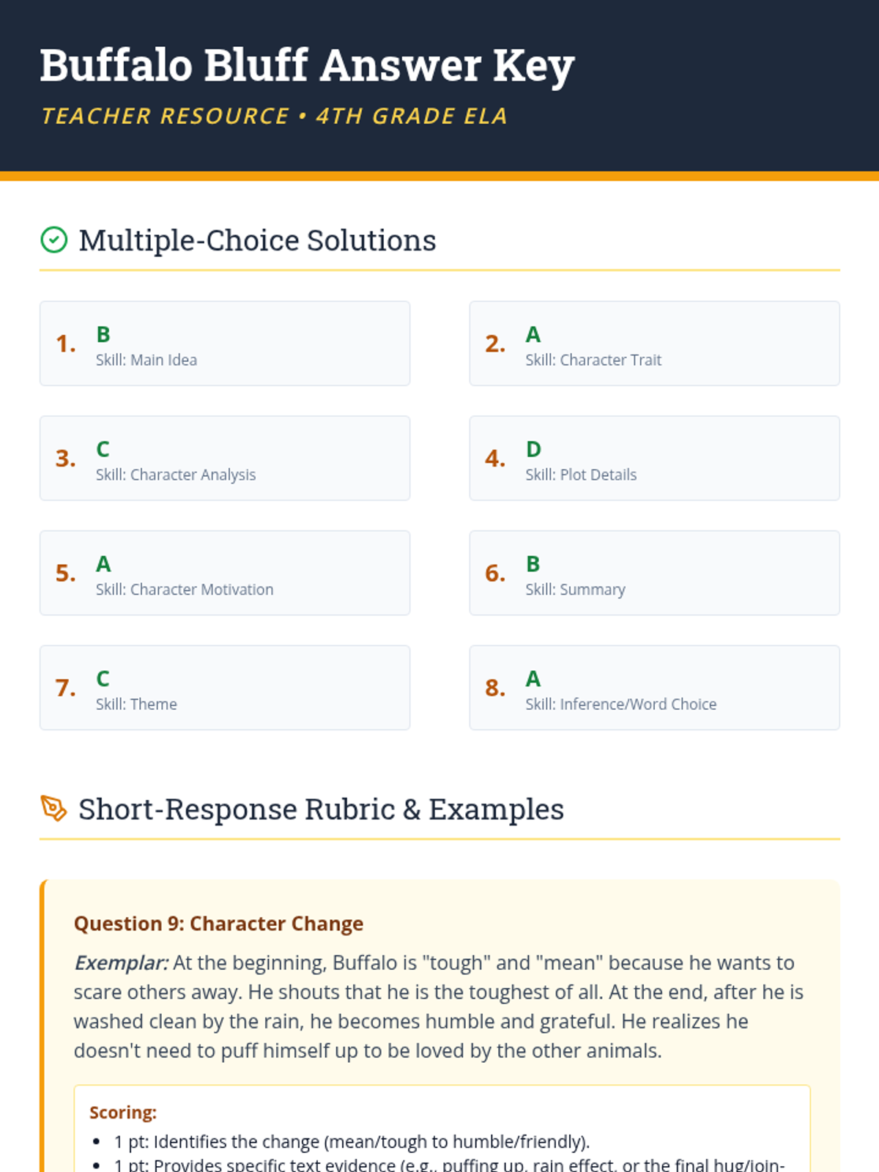This screenshot has height=1172, width=879.
Task: Click the green check-circle icon by Multiple-Choice Solutions
Action: point(53,240)
